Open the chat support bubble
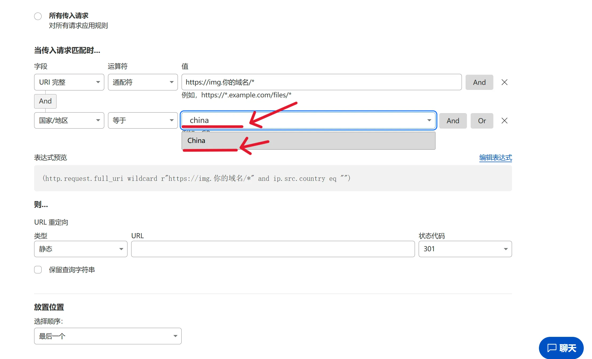 [x=561, y=348]
